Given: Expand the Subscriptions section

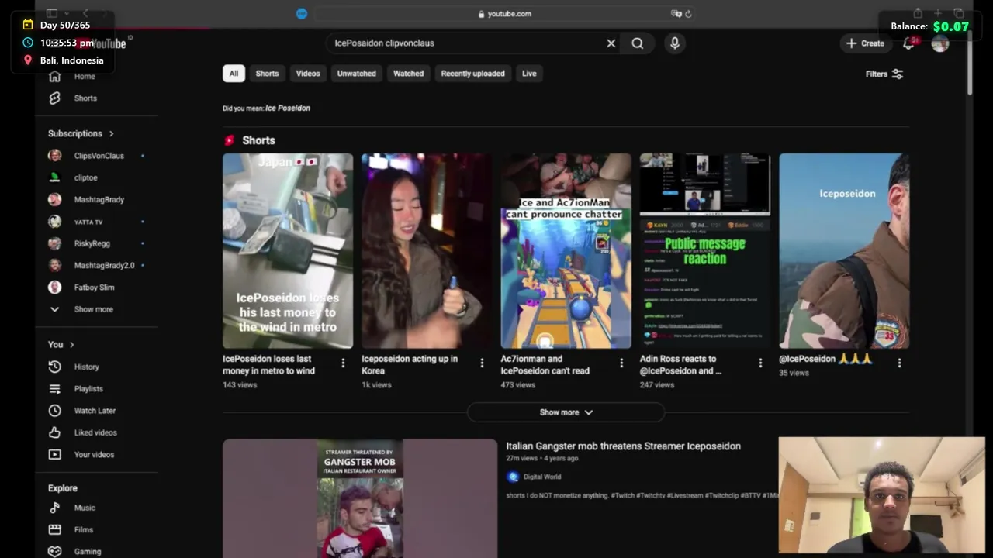Looking at the screenshot, I should click(81, 133).
